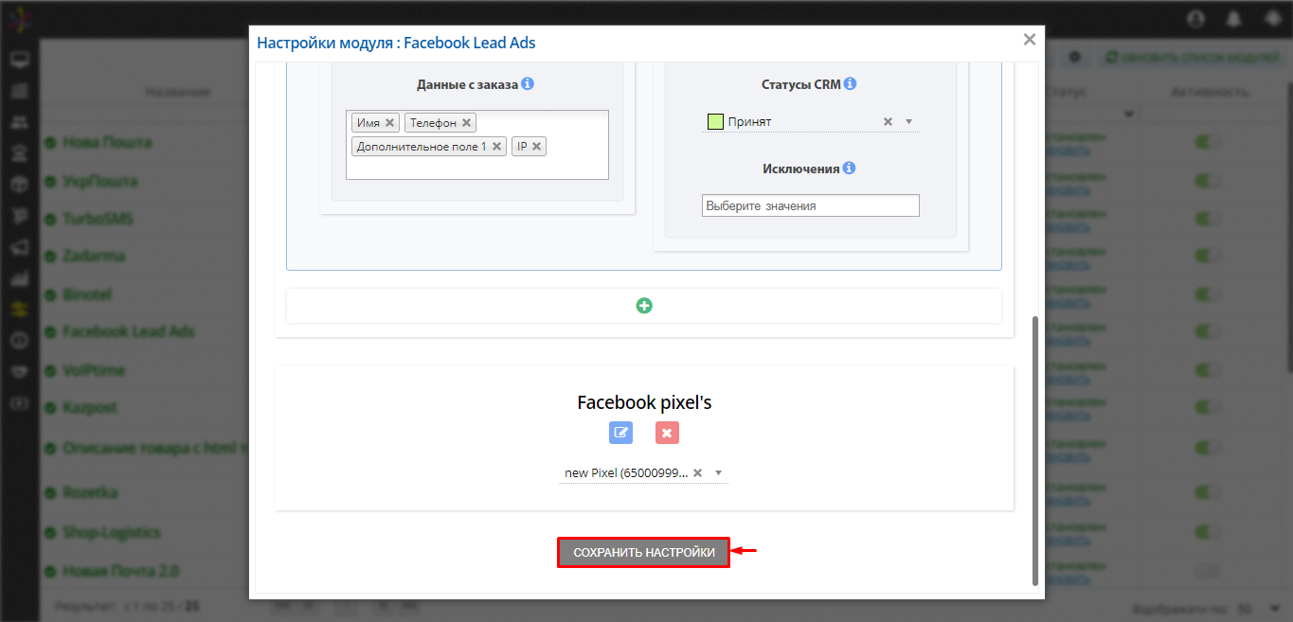The image size is (1293, 622).
Task: Click the app logo in top-left corner
Action: tap(19, 18)
